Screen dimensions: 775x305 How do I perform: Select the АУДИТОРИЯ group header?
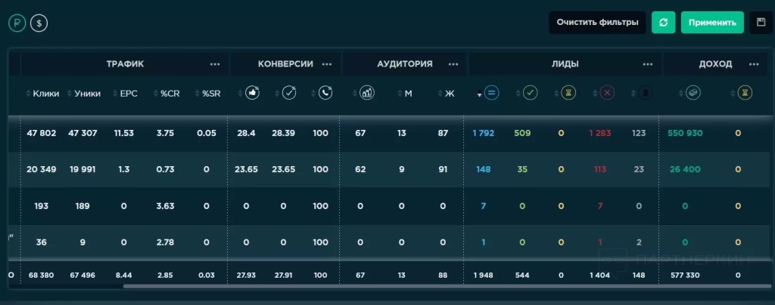tap(405, 64)
